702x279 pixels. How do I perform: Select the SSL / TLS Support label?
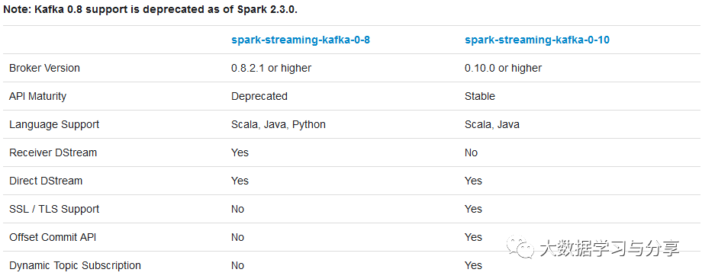54,209
